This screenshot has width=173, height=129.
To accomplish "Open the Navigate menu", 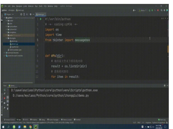I will (x=19, y=6).
